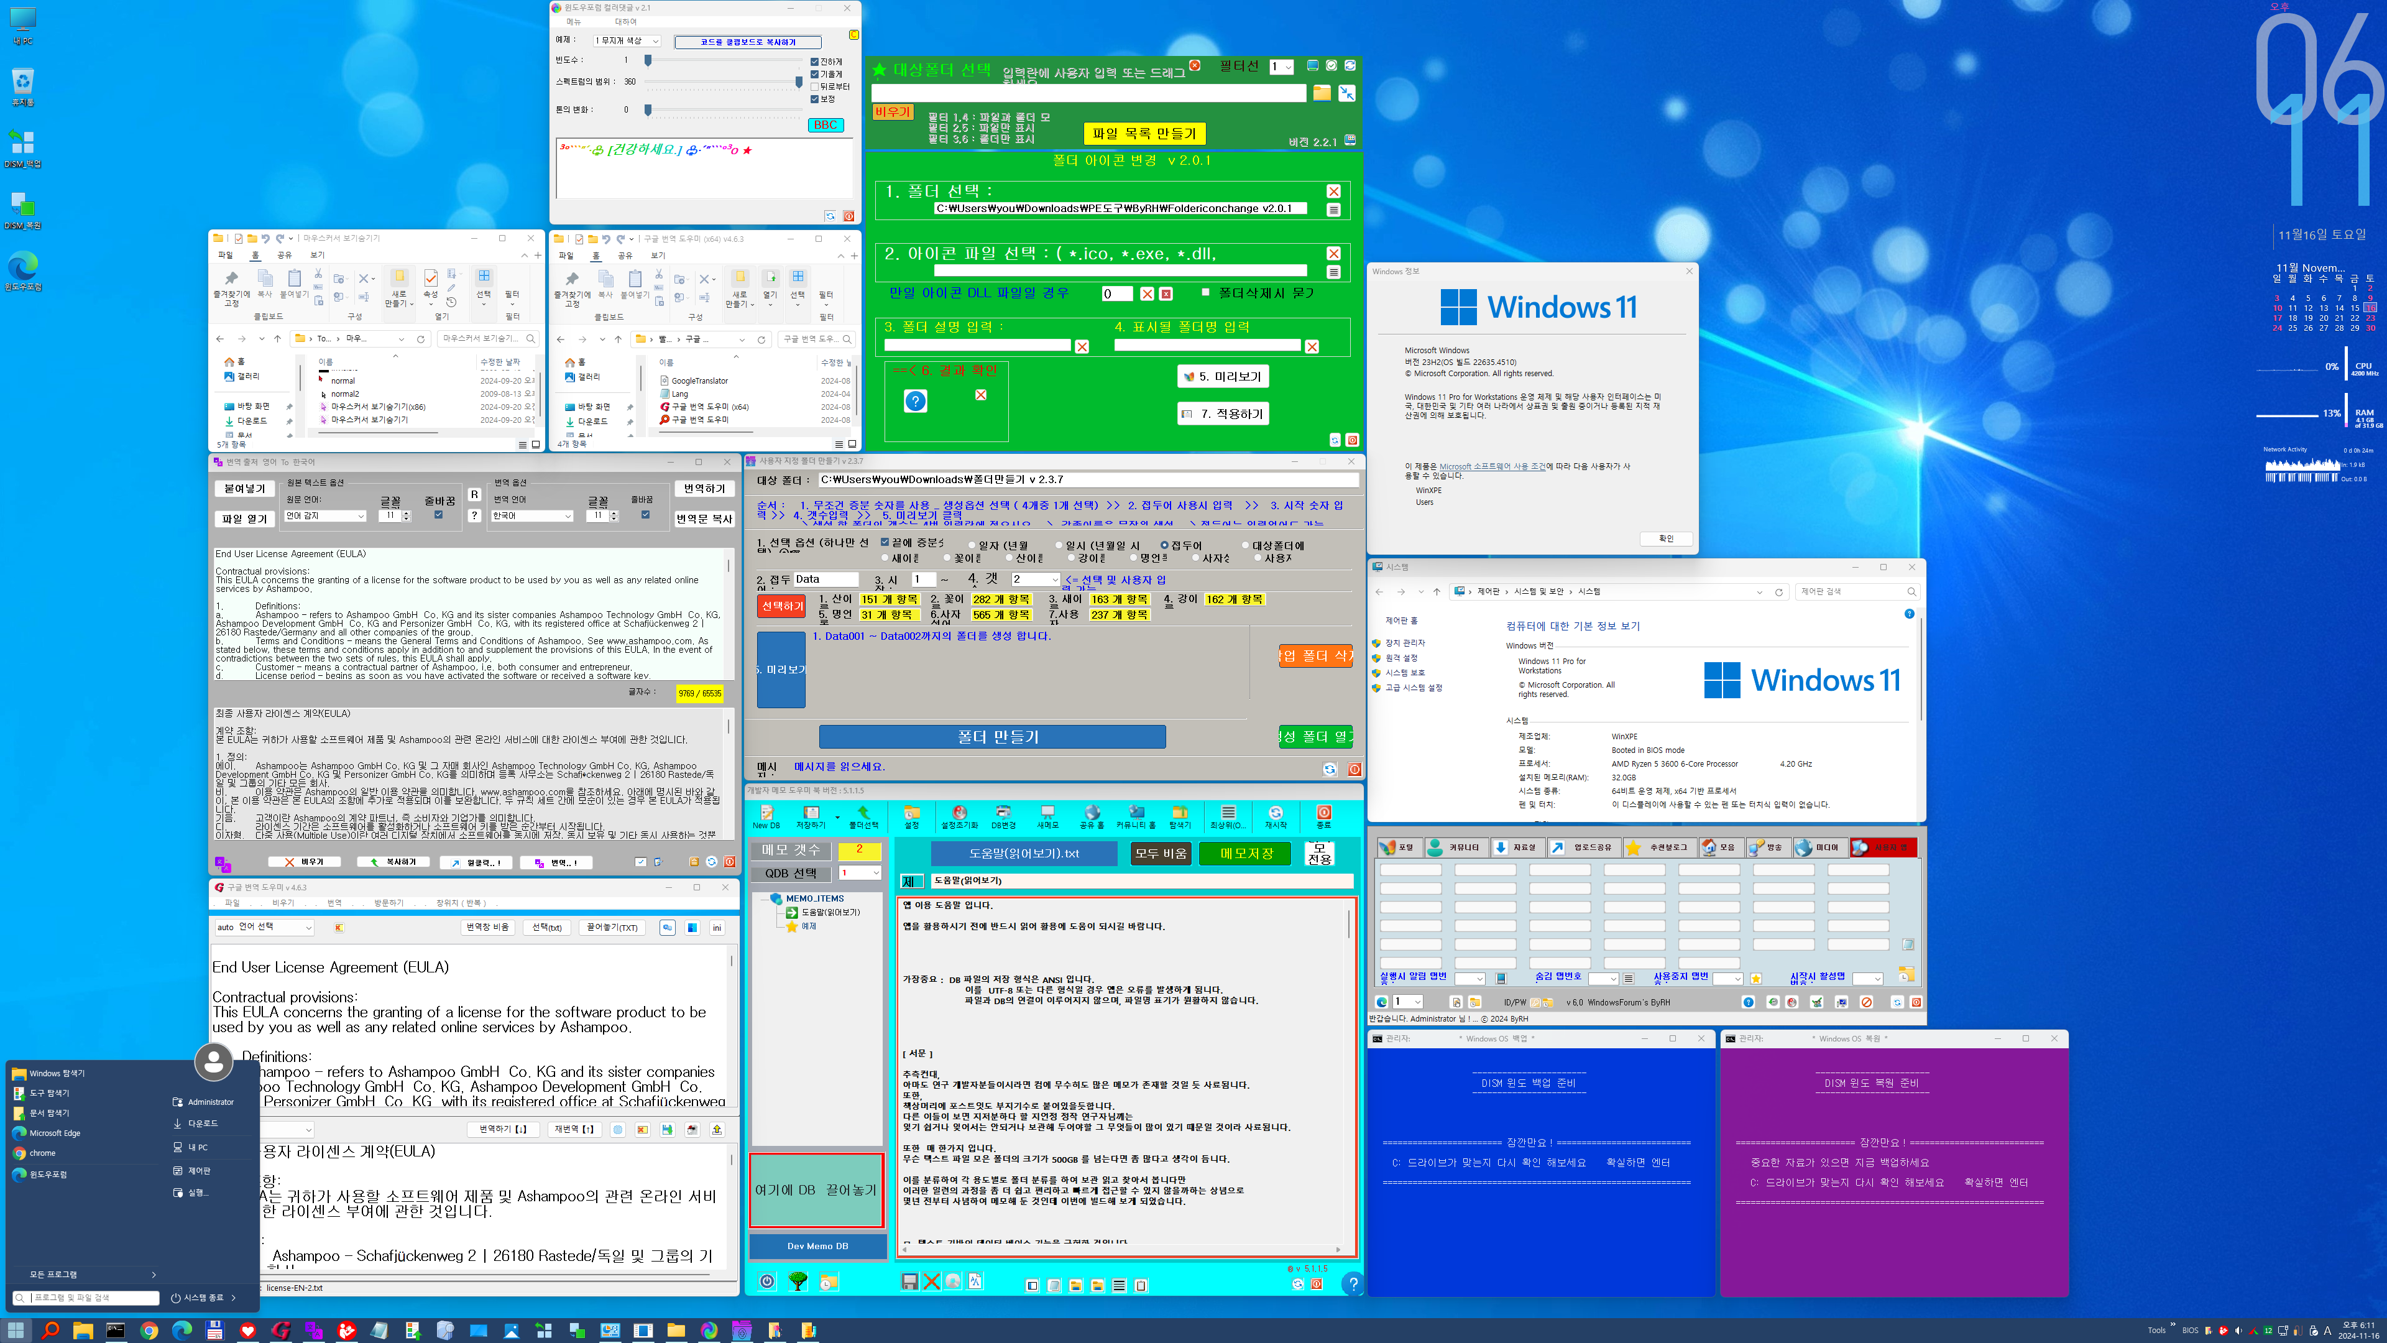Click the red prohibited-sign icon in launcher bottom bar
This screenshot has width=2387, height=1343.
[x=1867, y=1002]
